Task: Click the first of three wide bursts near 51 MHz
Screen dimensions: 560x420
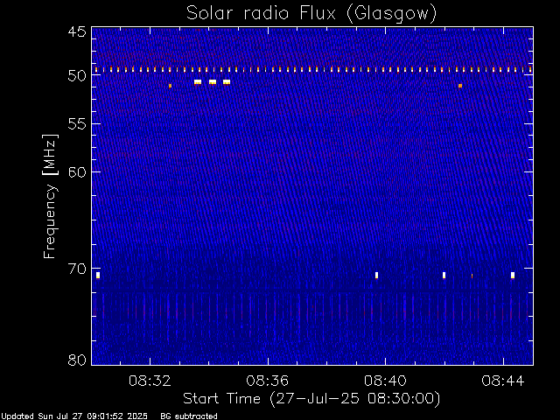Action: point(198,82)
